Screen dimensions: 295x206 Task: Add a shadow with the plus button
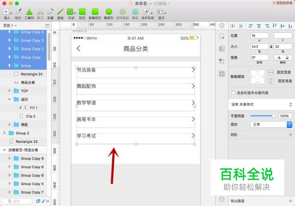tap(290, 135)
